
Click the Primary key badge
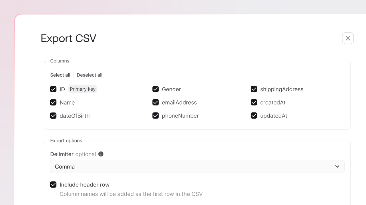(83, 89)
